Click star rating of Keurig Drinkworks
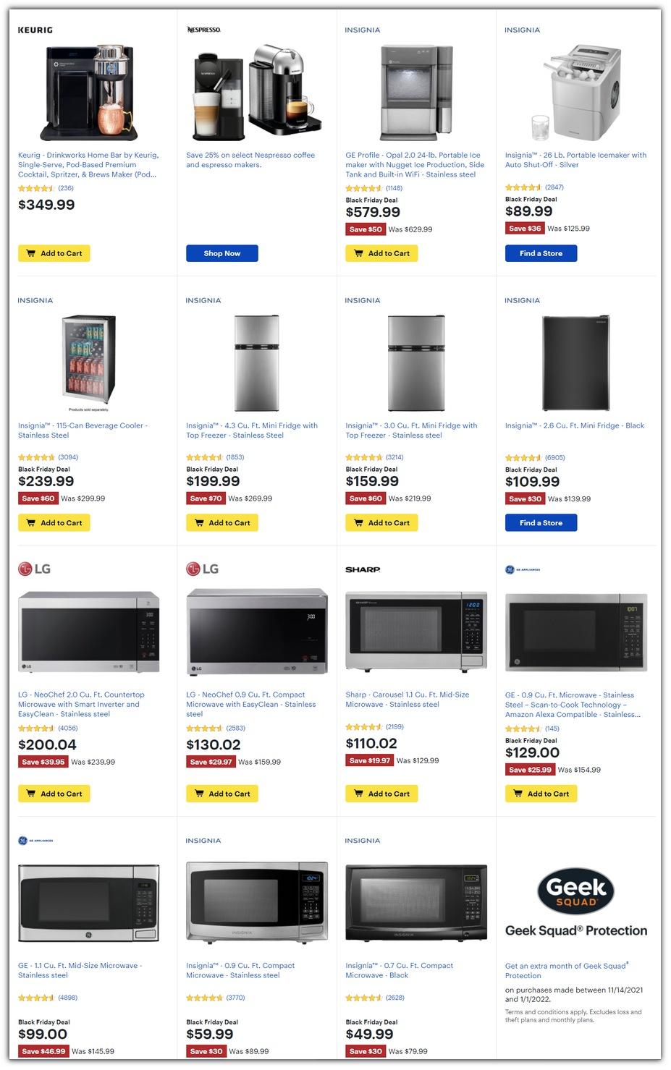The height and width of the screenshot is (1070, 671). coord(36,188)
